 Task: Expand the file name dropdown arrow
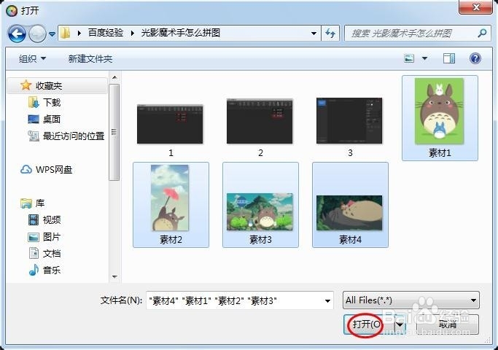[x=328, y=300]
